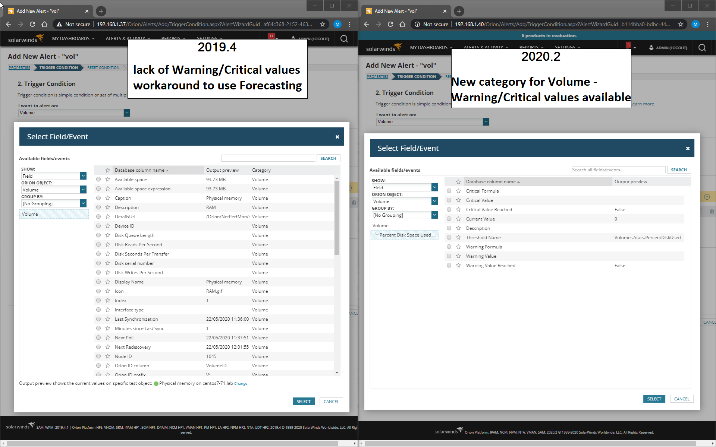Click the home icon in right browser
The image size is (716, 447).
coord(402,24)
